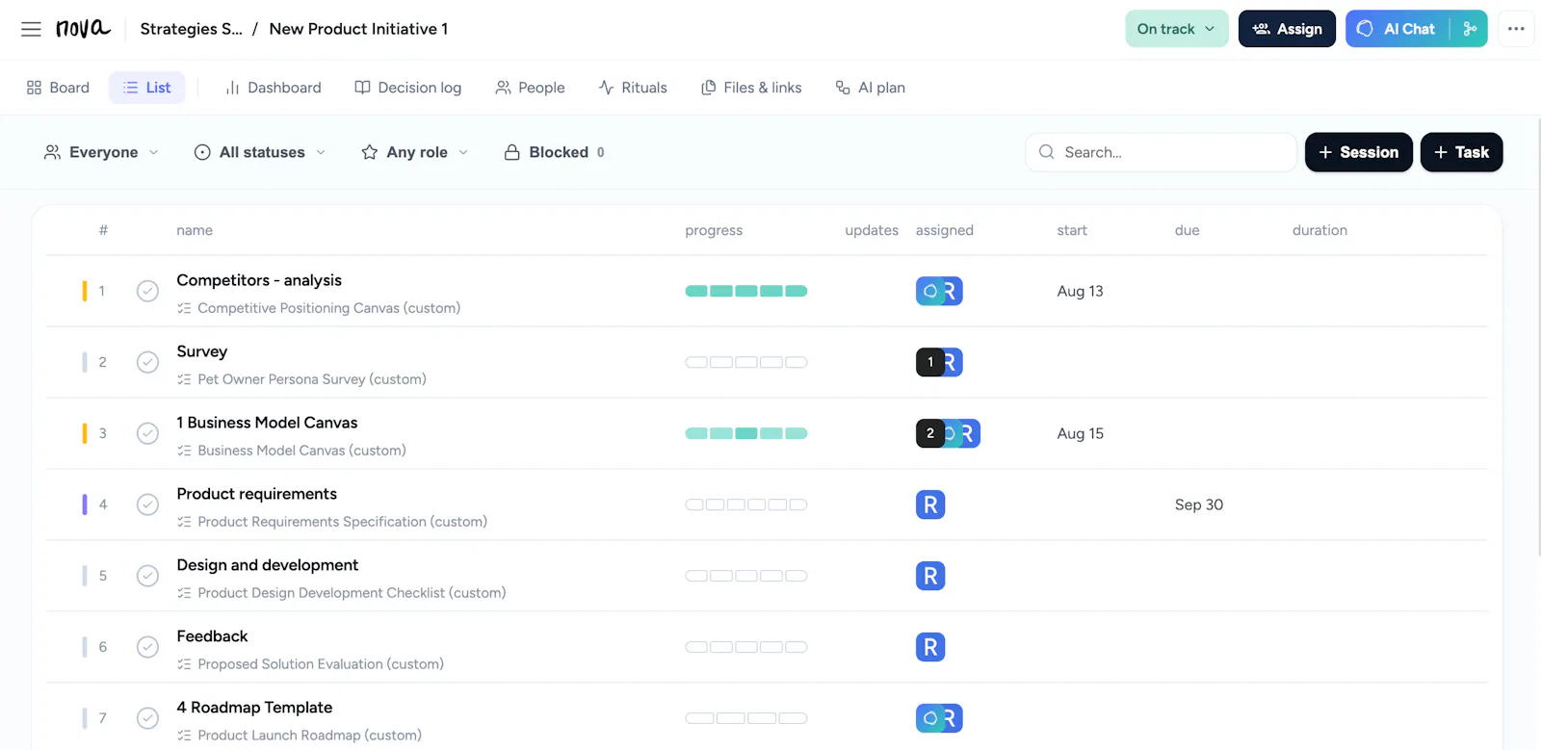Click the purple priority marker on row 4
Image resolution: width=1541 pixels, height=750 pixels.
pyautogui.click(x=85, y=504)
